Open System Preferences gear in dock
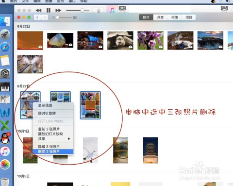233x186 pixels. tap(5, 74)
